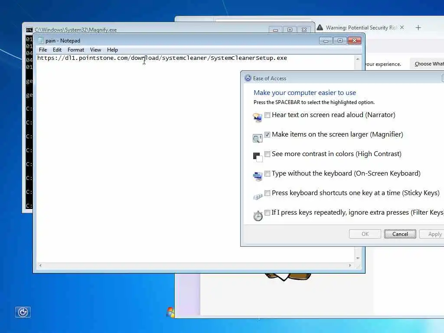444x333 pixels.
Task: Click the Notepad vertical scrollbar down arrow
Action: click(x=358, y=258)
